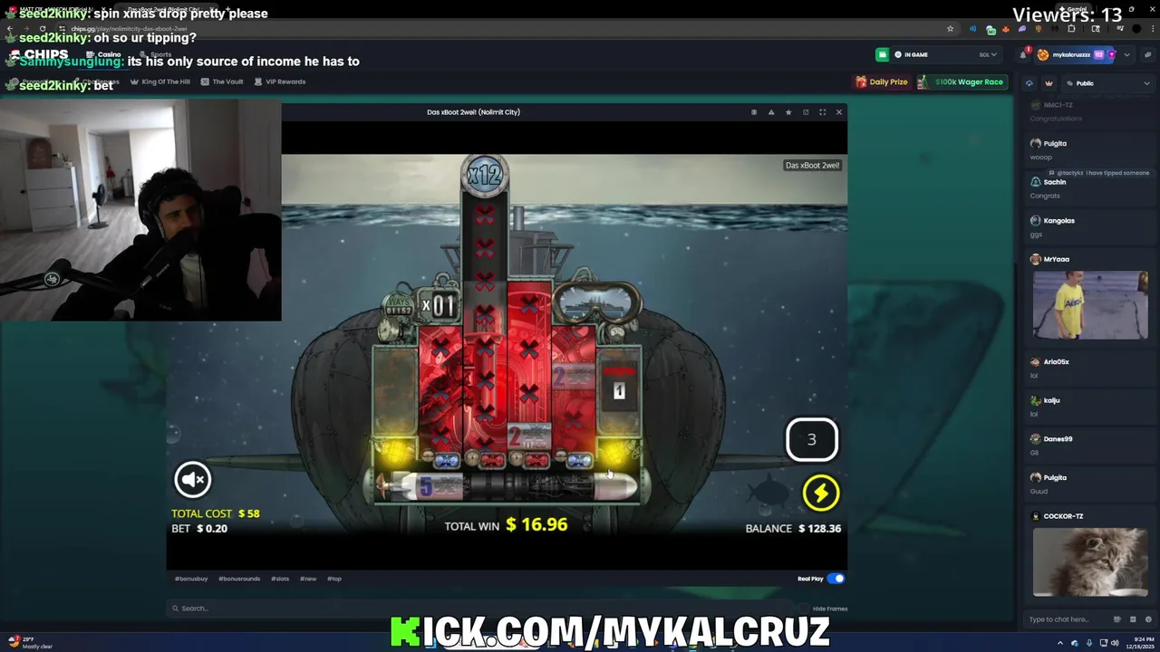Open the game info icon in title bar
The width and height of the screenshot is (1160, 652).
click(753, 112)
